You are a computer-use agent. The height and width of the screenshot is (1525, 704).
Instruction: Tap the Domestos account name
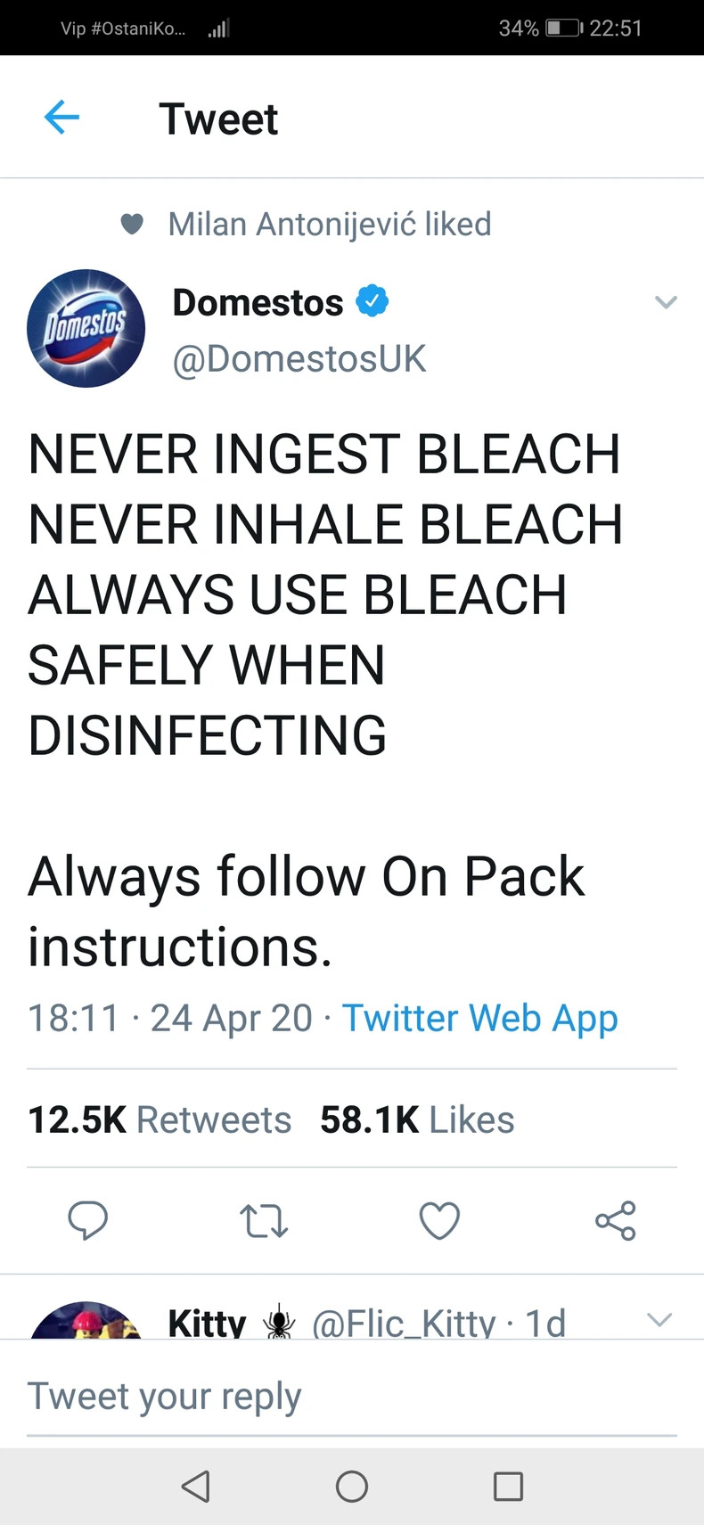(258, 302)
